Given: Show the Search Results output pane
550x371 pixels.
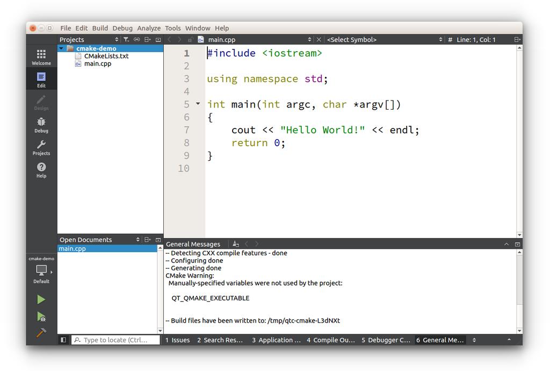Looking at the screenshot, I should click(220, 340).
